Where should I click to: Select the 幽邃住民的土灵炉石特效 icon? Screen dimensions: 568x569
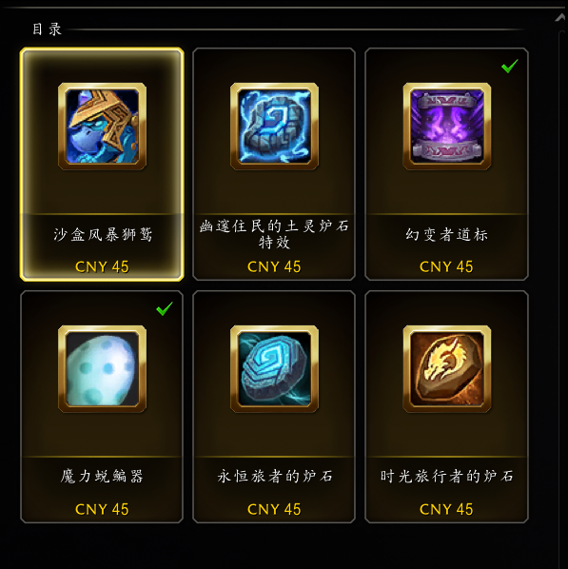click(x=274, y=126)
